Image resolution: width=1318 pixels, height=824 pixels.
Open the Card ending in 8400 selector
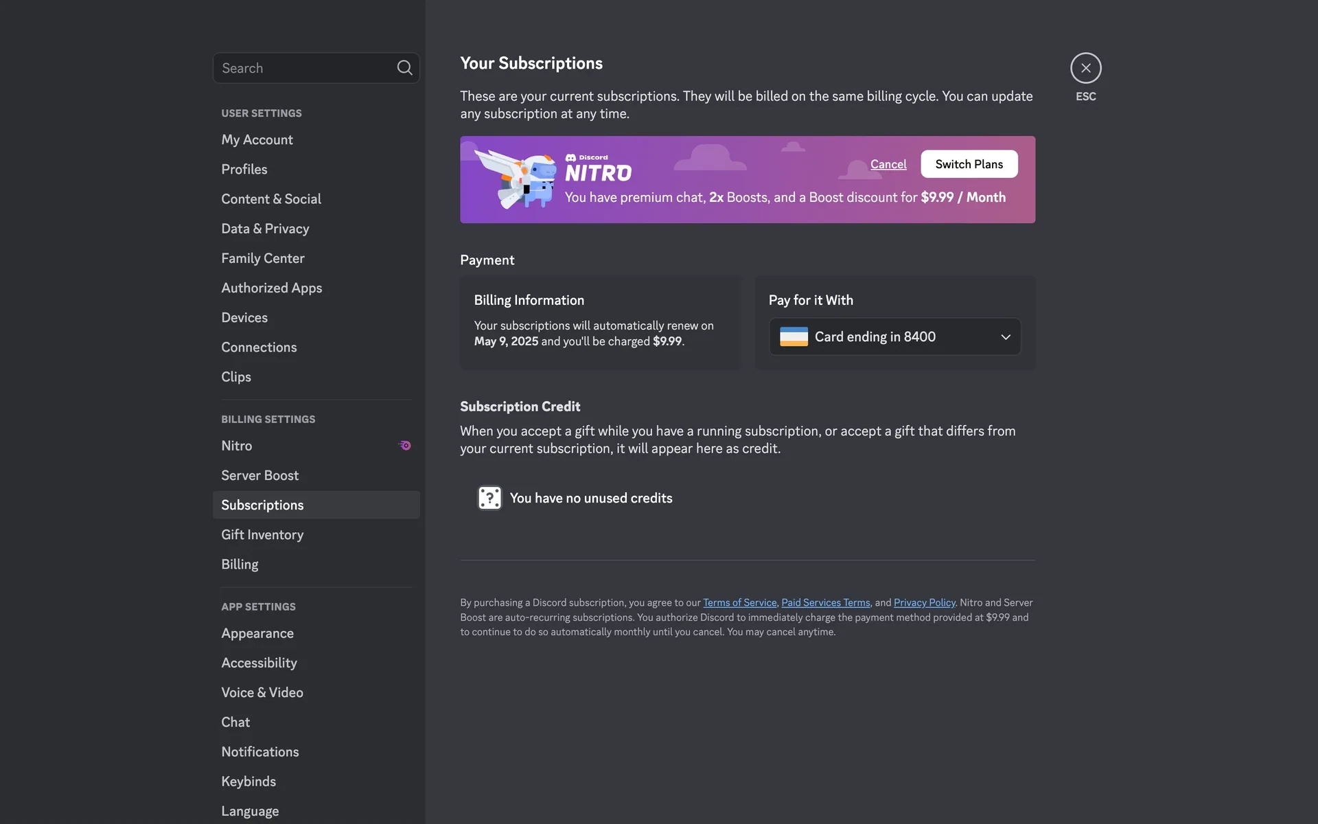(894, 336)
